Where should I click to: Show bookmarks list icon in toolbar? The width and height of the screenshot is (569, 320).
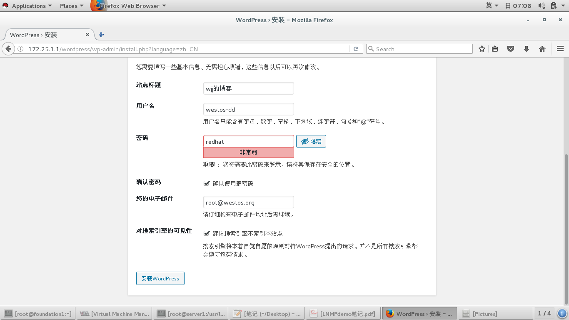pyautogui.click(x=495, y=49)
